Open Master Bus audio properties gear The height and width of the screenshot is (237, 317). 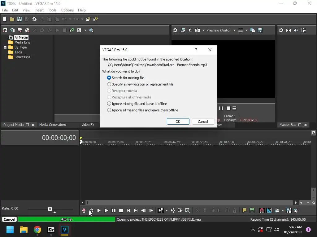point(281,30)
